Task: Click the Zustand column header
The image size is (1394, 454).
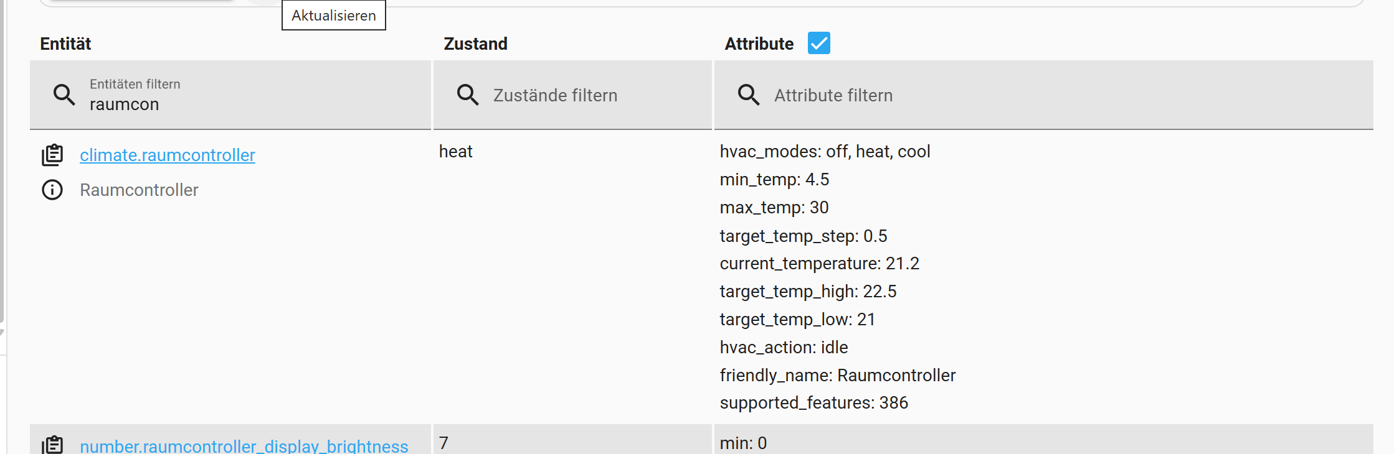Action: point(475,44)
